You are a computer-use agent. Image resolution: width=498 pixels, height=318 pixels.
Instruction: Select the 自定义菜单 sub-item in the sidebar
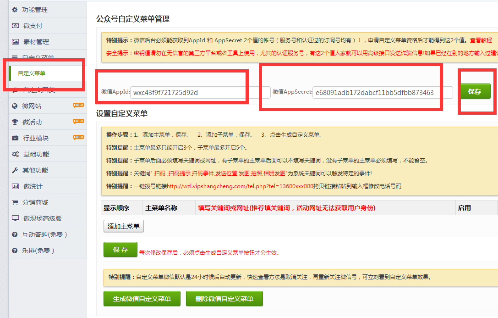[32, 73]
